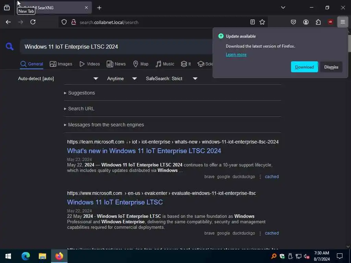Viewport: 351px width, 263px height.
Task: Open the network status tray icon
Action: (x=299, y=256)
